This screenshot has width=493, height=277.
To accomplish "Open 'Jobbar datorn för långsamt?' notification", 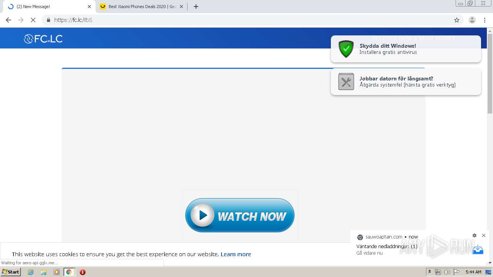I will [x=406, y=82].
